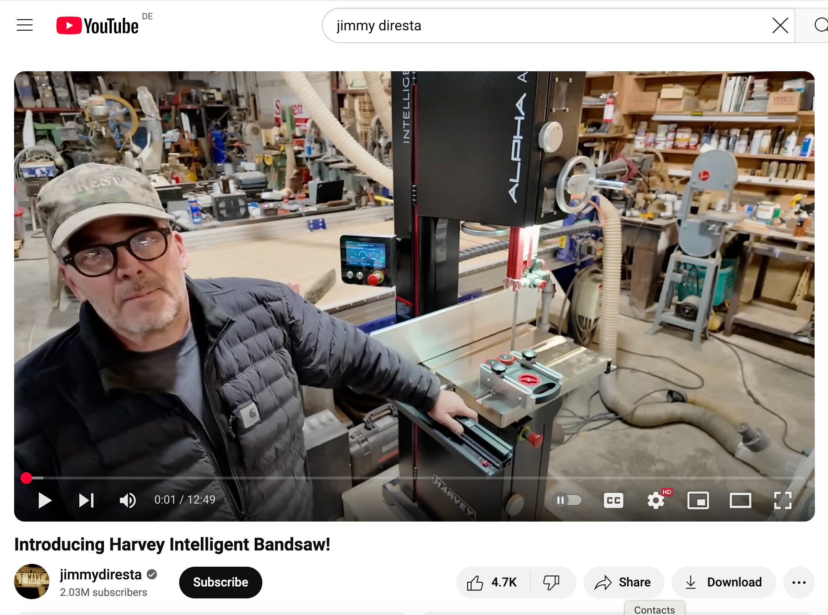Click the 0:01 / 12:49 time display
The width and height of the screenshot is (828, 615).
tap(185, 500)
